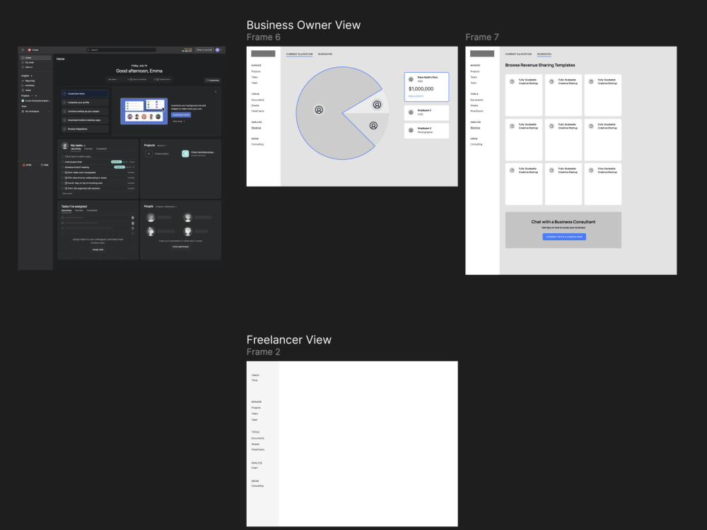Click Current Allocation tab in Frame 6
This screenshot has height=530, width=707.
coord(299,54)
